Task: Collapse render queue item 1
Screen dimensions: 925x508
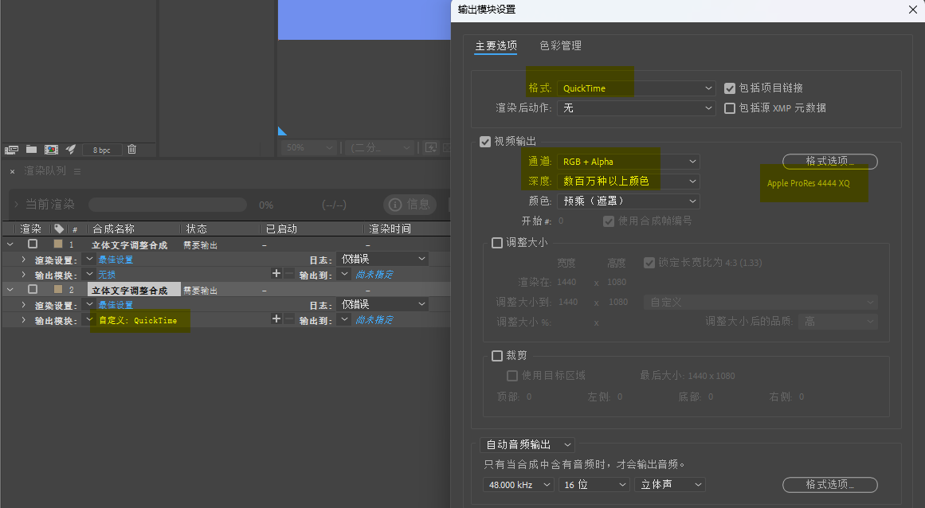Action: point(10,244)
